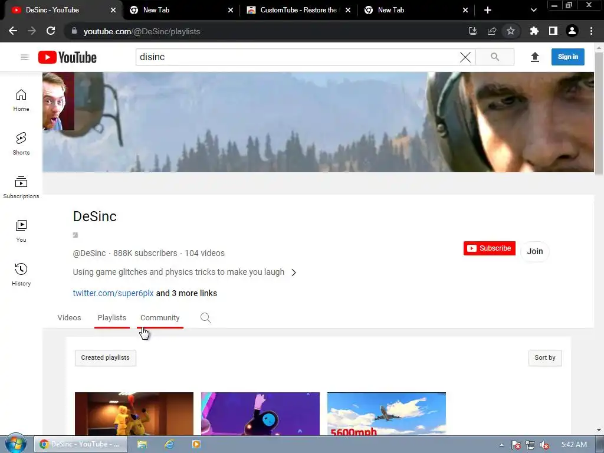Open Subscriptions in the sidebar
The image size is (604, 453).
[x=21, y=188]
